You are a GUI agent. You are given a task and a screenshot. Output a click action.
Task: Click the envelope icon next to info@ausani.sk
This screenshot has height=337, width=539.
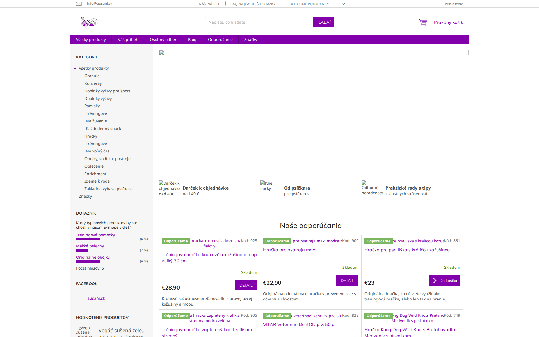(79, 4)
